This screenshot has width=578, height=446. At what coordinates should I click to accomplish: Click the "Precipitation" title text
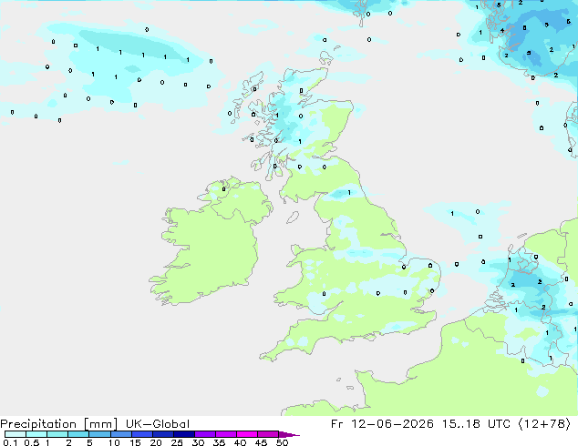coord(38,424)
